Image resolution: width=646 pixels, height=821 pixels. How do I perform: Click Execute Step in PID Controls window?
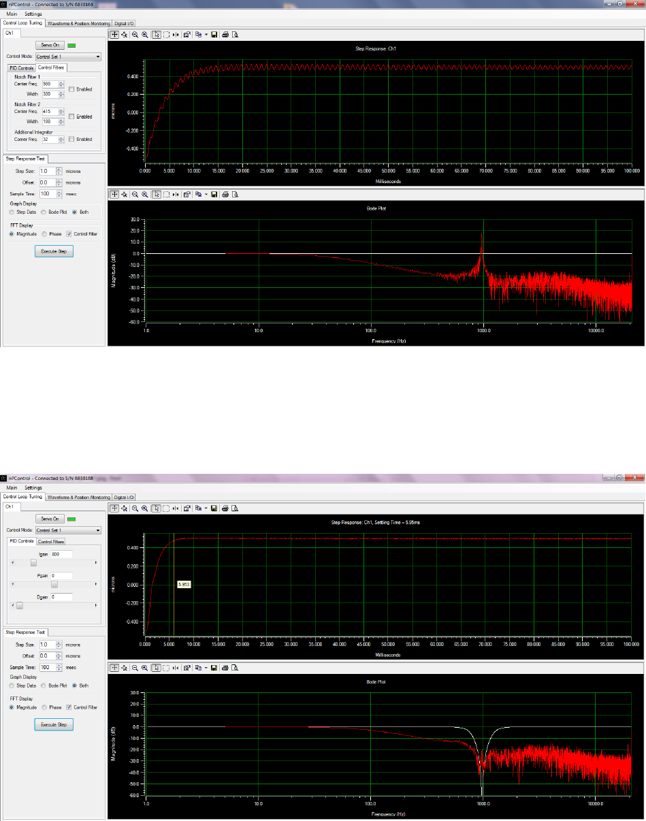(54, 725)
